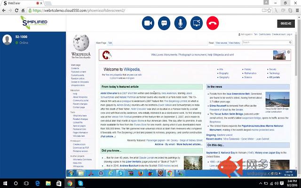Image resolution: width=301 pixels, height=188 pixels.
Task: Click the Wikipedia search magnifier icon
Action: point(290,42)
